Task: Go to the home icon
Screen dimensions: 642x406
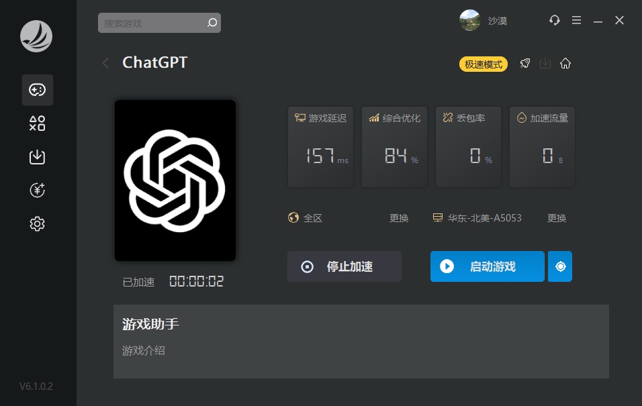Action: click(x=565, y=64)
